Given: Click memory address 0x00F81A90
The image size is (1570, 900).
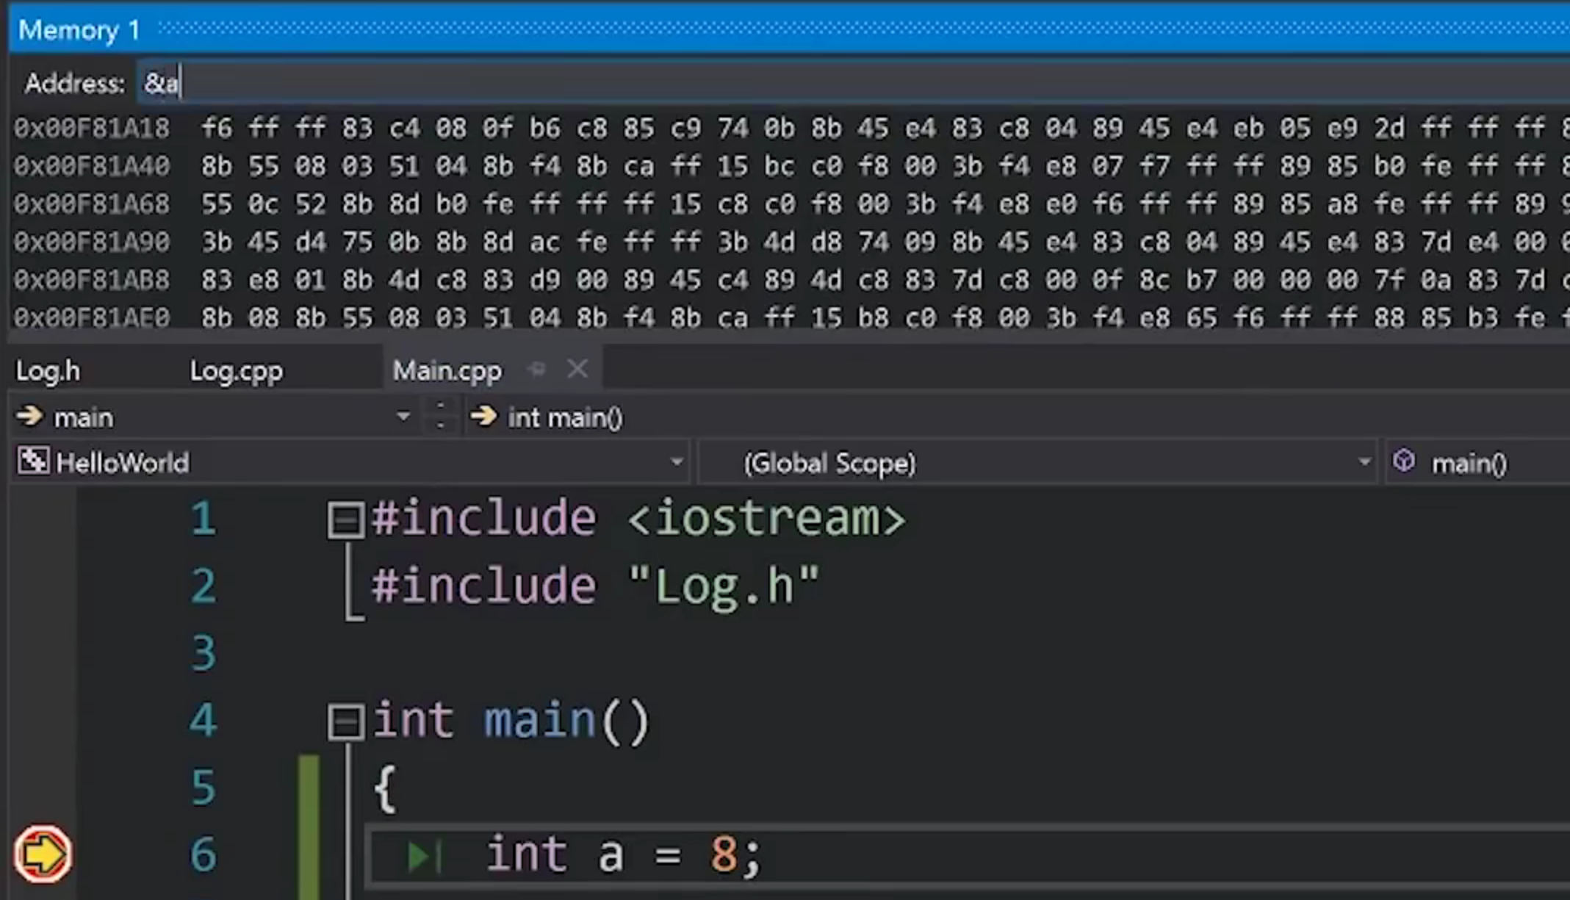Looking at the screenshot, I should pos(92,242).
